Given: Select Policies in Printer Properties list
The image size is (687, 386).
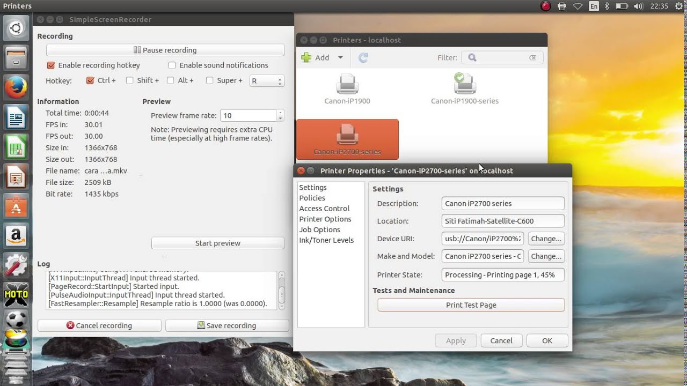Looking at the screenshot, I should pos(312,198).
